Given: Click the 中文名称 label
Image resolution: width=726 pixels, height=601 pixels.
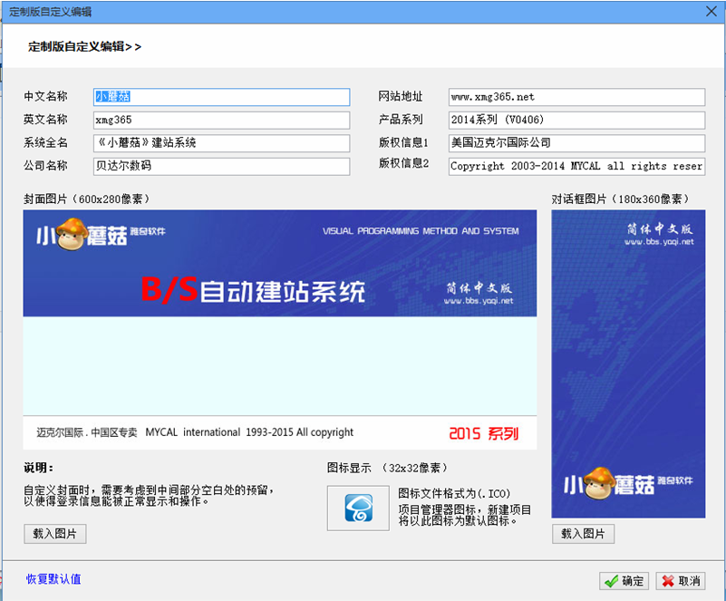Looking at the screenshot, I should [45, 96].
